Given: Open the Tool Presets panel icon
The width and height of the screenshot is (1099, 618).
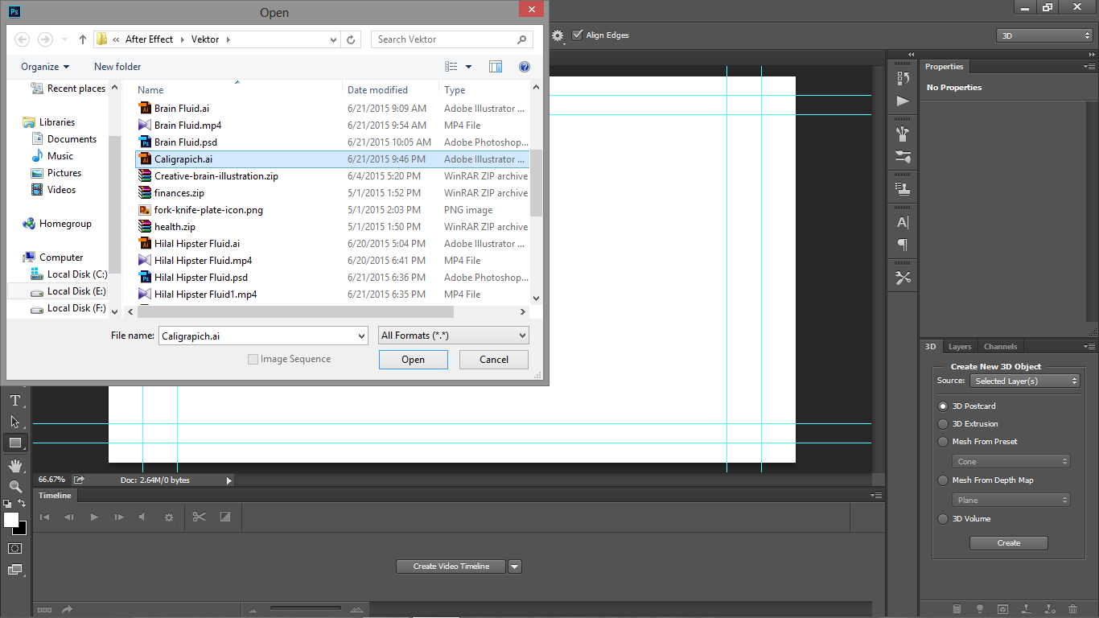Looking at the screenshot, I should click(x=903, y=278).
